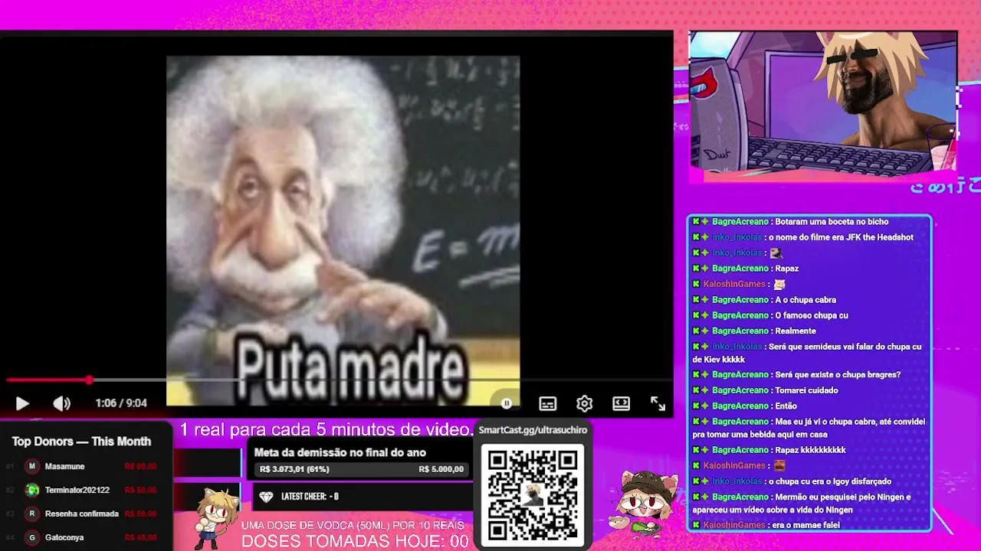Click the emote in Inko_Inkolas's emote-only message
The width and height of the screenshot is (981, 551).
pyautogui.click(x=776, y=253)
